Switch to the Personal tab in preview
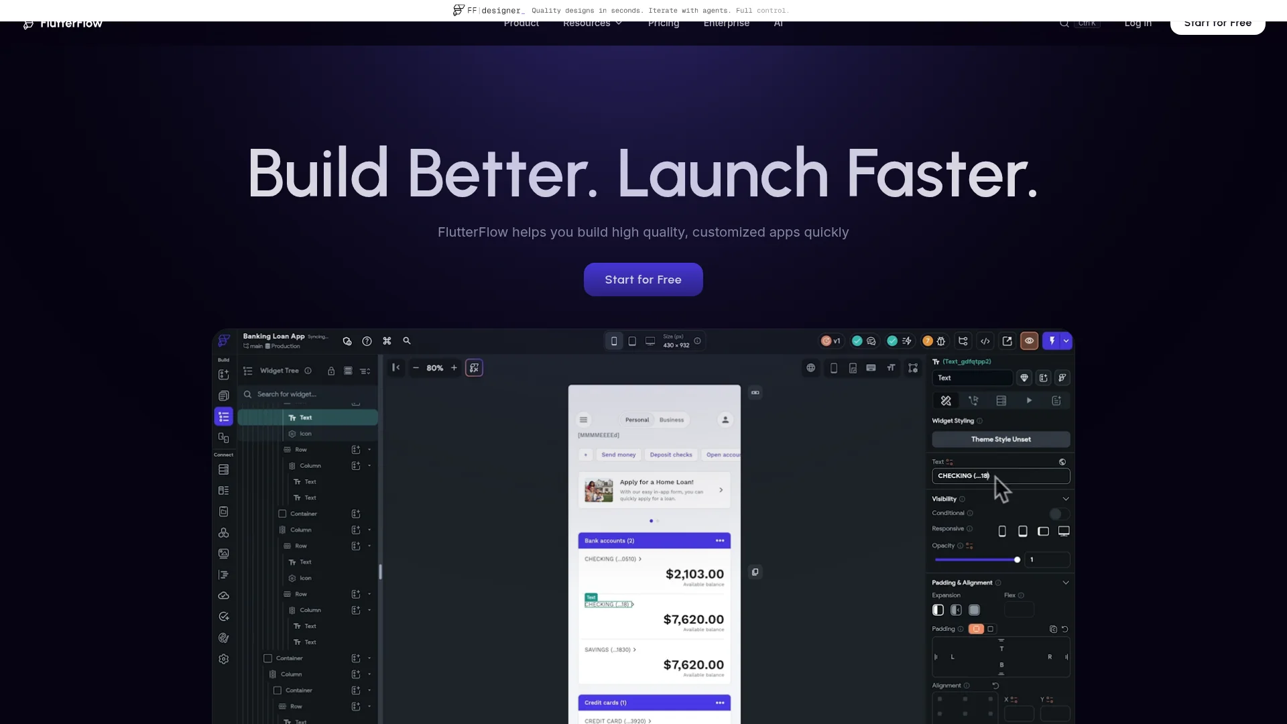Viewport: 1287px width, 724px height. 637,420
